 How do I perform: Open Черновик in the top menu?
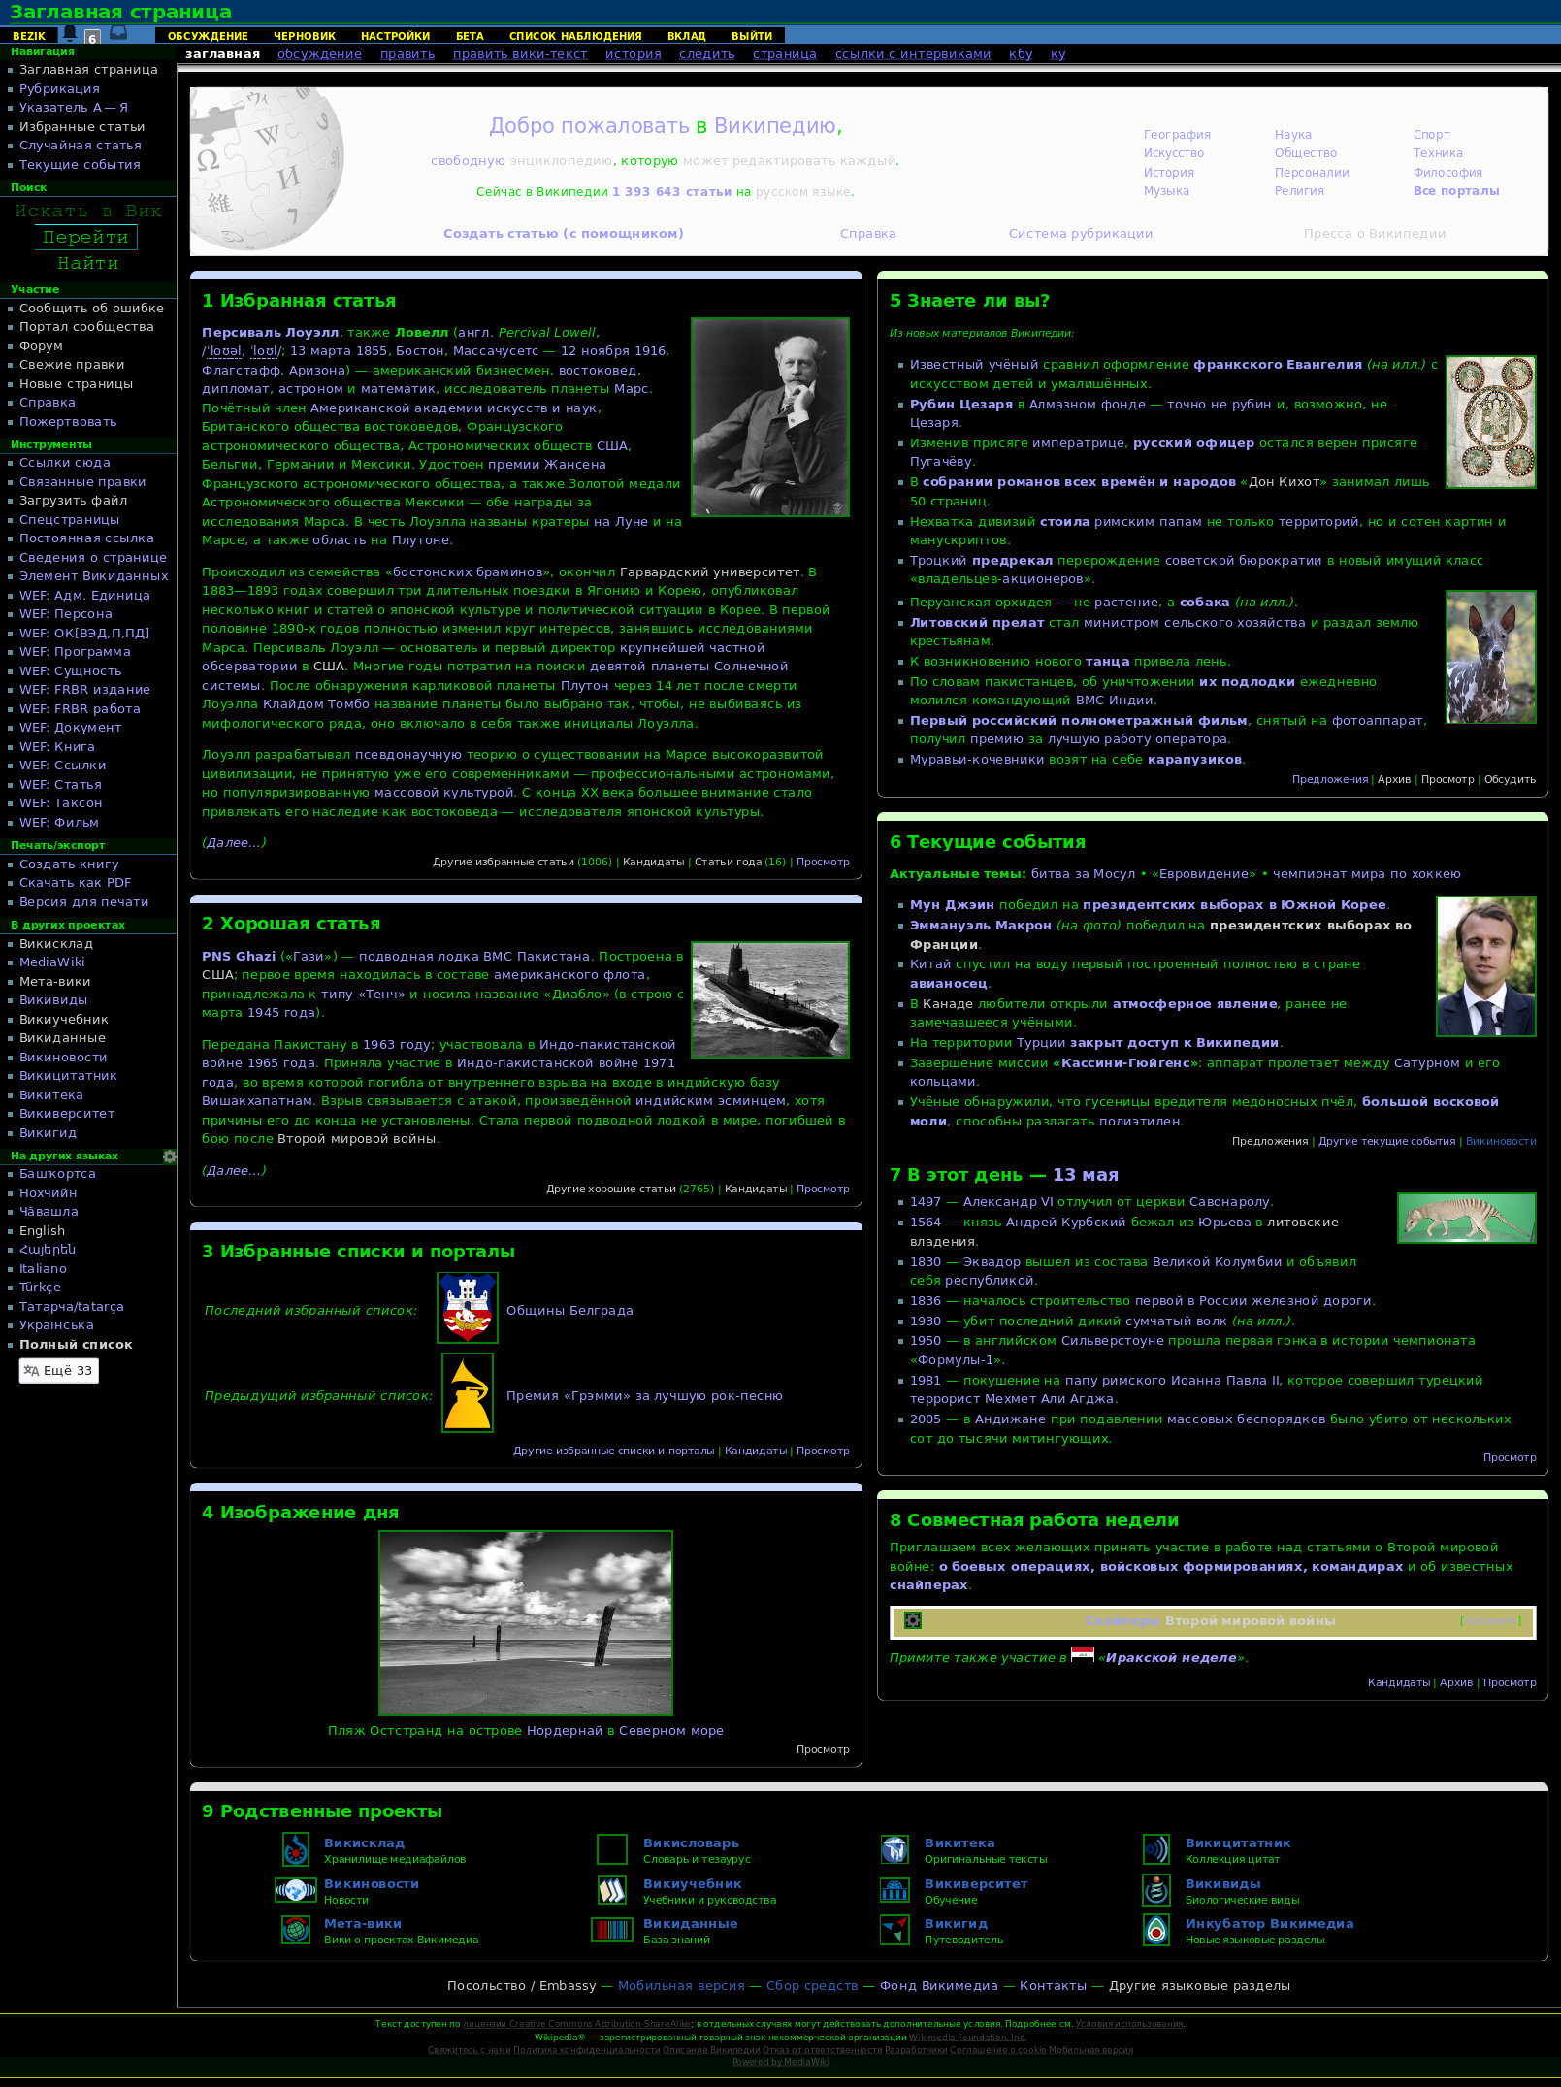click(305, 36)
